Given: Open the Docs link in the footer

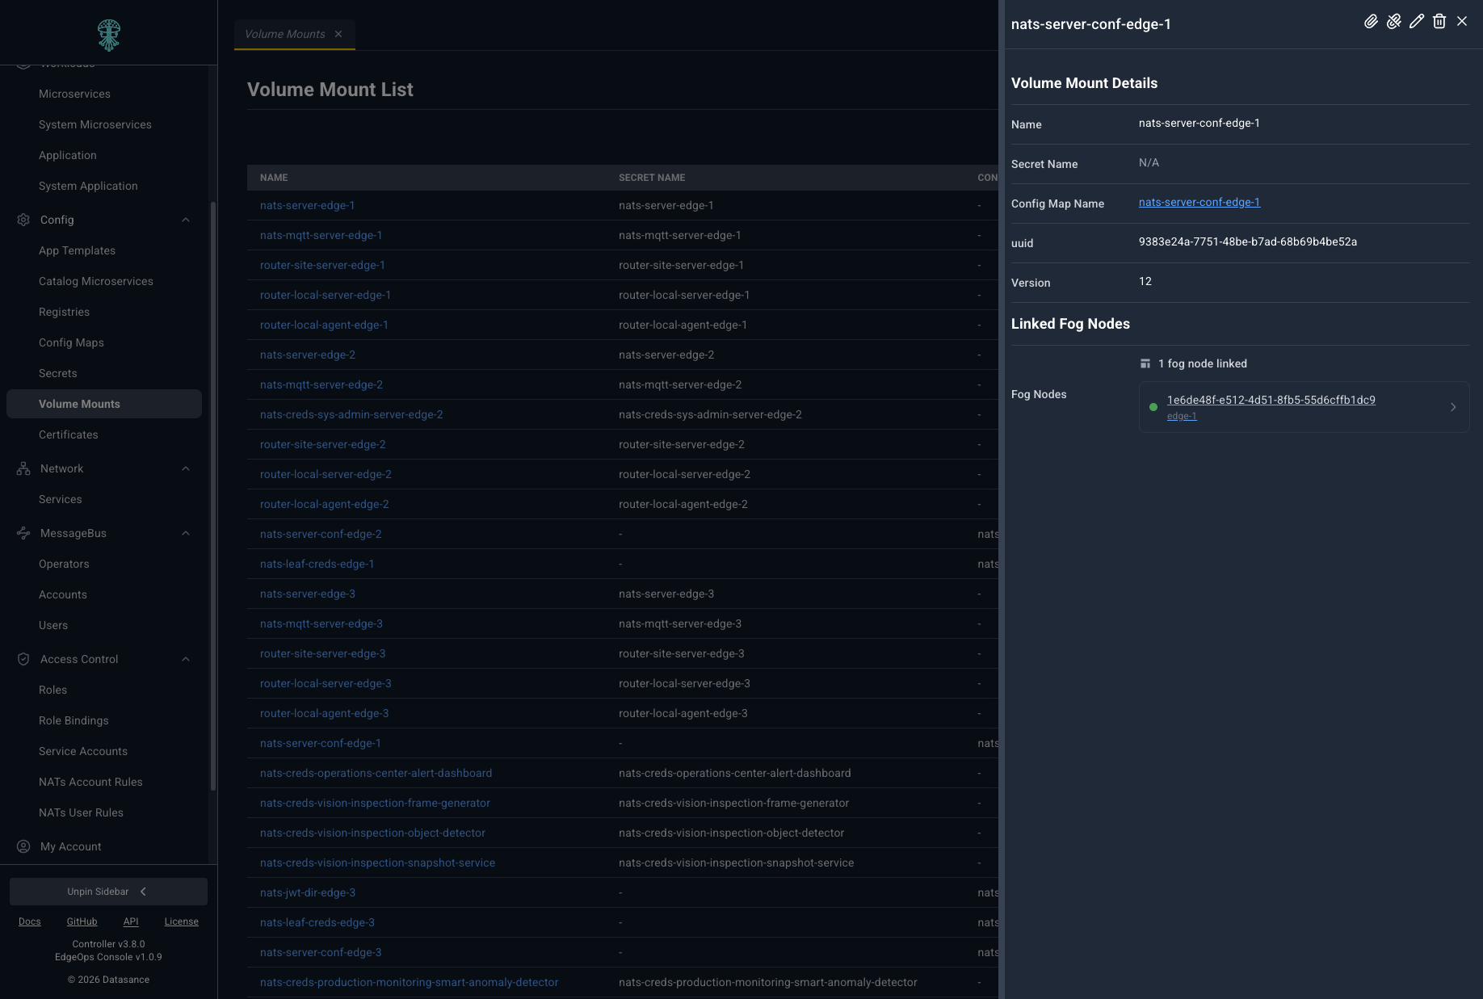Looking at the screenshot, I should coord(30,921).
